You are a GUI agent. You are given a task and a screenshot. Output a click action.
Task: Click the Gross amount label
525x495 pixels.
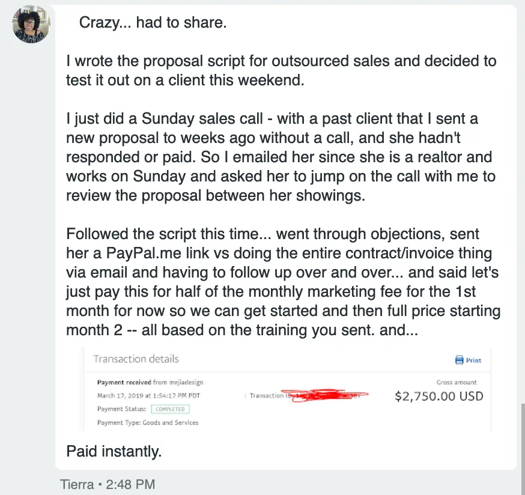pos(457,382)
